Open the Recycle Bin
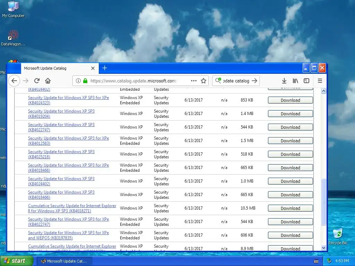 pyautogui.click(x=338, y=236)
